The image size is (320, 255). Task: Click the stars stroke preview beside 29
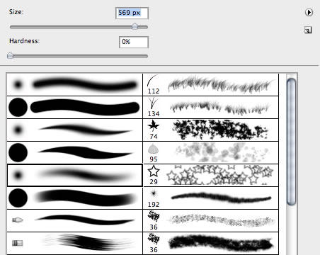(220, 175)
